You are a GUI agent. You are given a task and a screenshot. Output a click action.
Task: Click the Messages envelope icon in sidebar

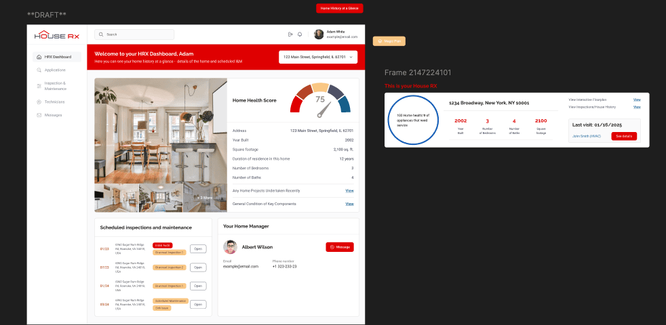39,115
